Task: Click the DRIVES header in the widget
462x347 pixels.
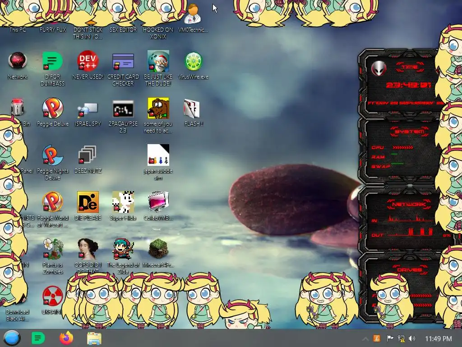Action: click(409, 270)
